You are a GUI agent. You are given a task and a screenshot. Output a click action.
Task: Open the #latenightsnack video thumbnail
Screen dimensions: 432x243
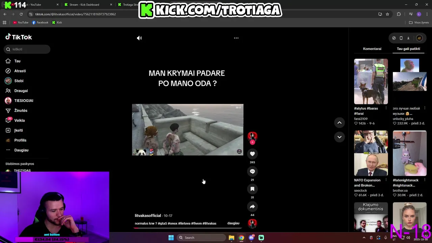(x=410, y=153)
